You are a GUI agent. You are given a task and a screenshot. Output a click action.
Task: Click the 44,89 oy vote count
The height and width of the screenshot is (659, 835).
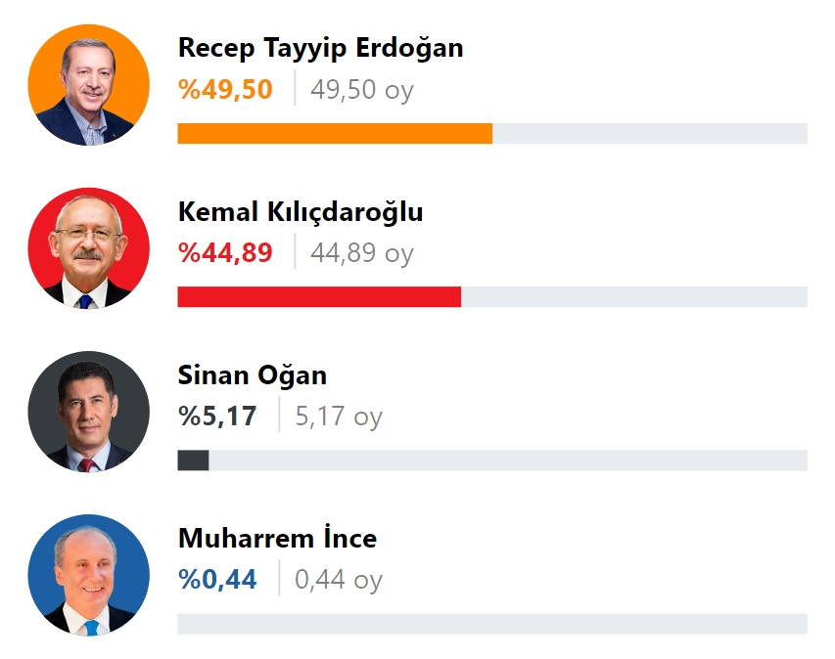tap(362, 252)
